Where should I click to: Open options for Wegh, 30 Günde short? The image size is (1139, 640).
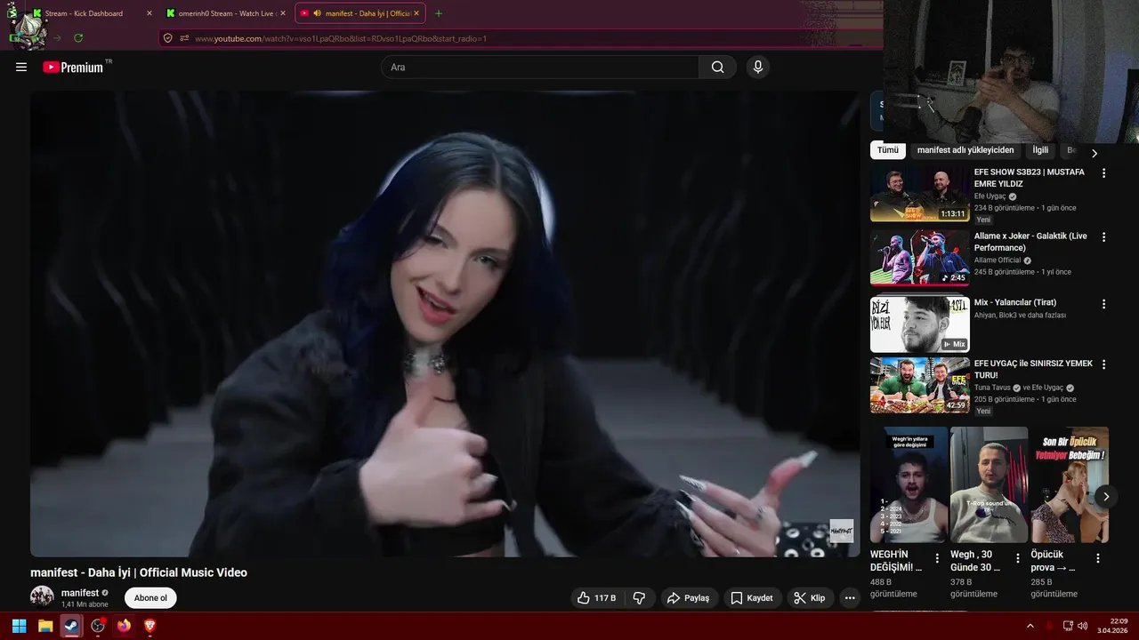pyautogui.click(x=1018, y=558)
